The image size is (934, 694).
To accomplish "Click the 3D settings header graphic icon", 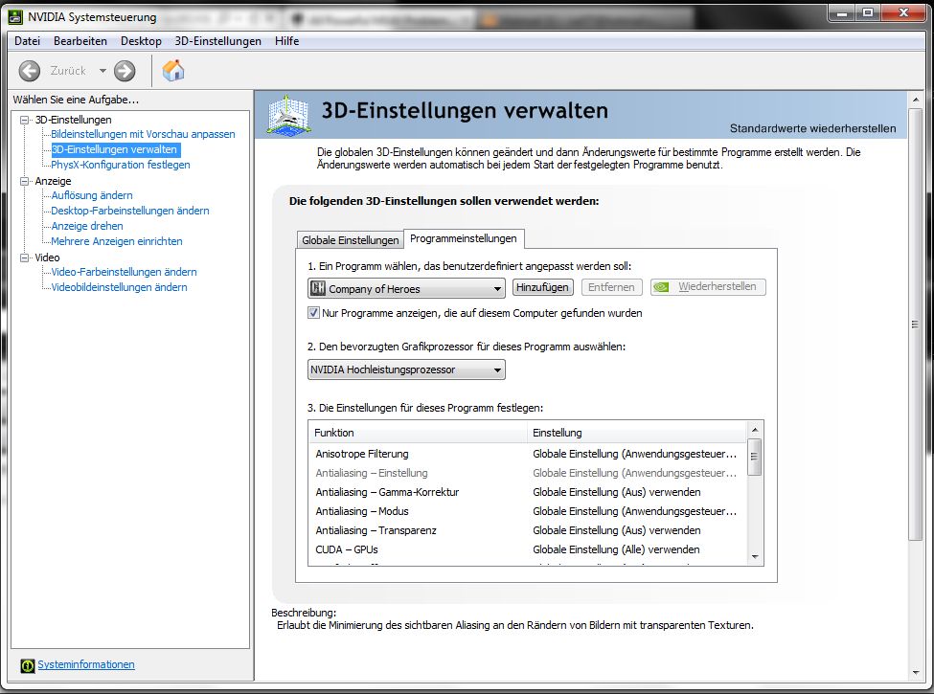I will pyautogui.click(x=288, y=115).
